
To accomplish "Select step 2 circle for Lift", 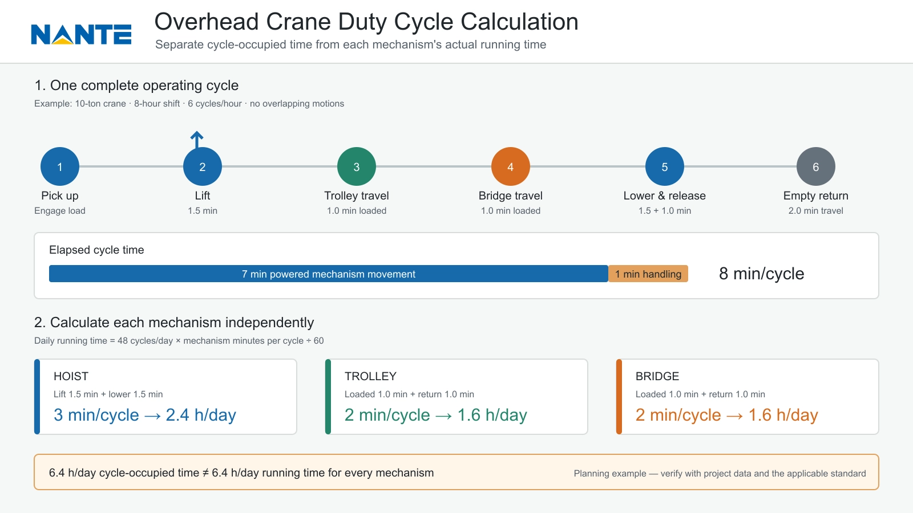I will coord(203,166).
